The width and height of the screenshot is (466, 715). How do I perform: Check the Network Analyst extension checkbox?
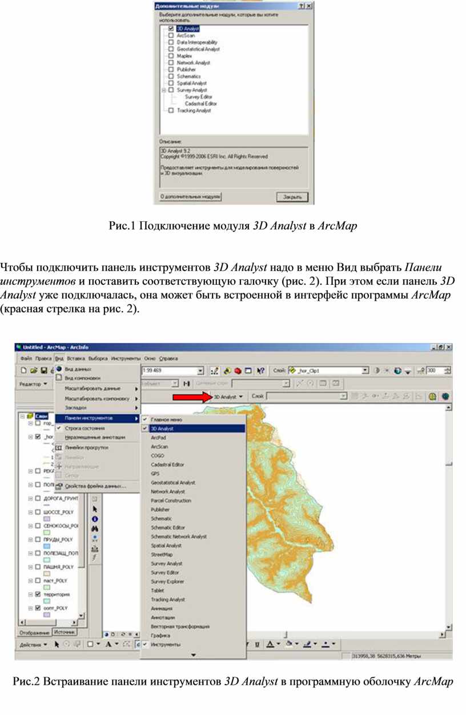pyautogui.click(x=171, y=62)
